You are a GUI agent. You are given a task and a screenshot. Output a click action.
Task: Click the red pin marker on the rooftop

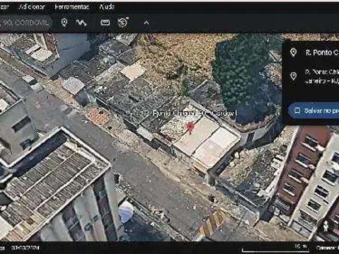coord(190,127)
